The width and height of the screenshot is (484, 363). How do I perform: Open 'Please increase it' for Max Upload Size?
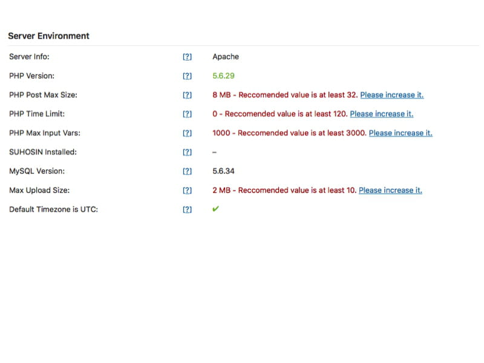pos(390,191)
